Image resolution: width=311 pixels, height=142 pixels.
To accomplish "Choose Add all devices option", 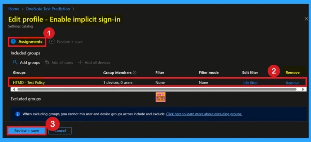I will (97, 63).
